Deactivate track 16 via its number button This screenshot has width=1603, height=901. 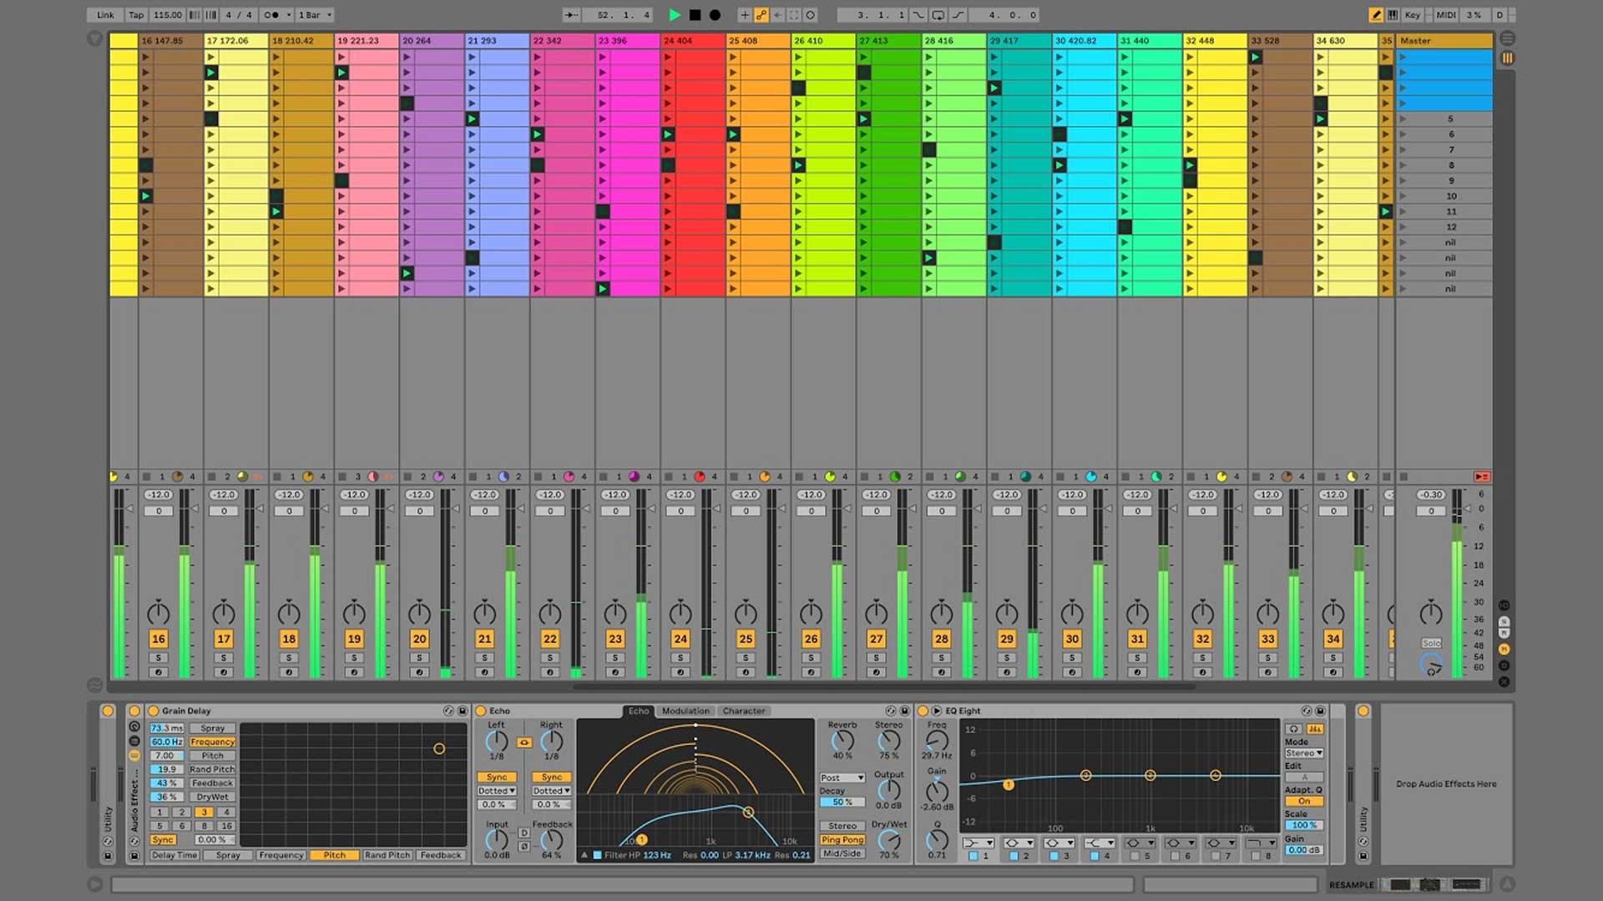point(159,639)
